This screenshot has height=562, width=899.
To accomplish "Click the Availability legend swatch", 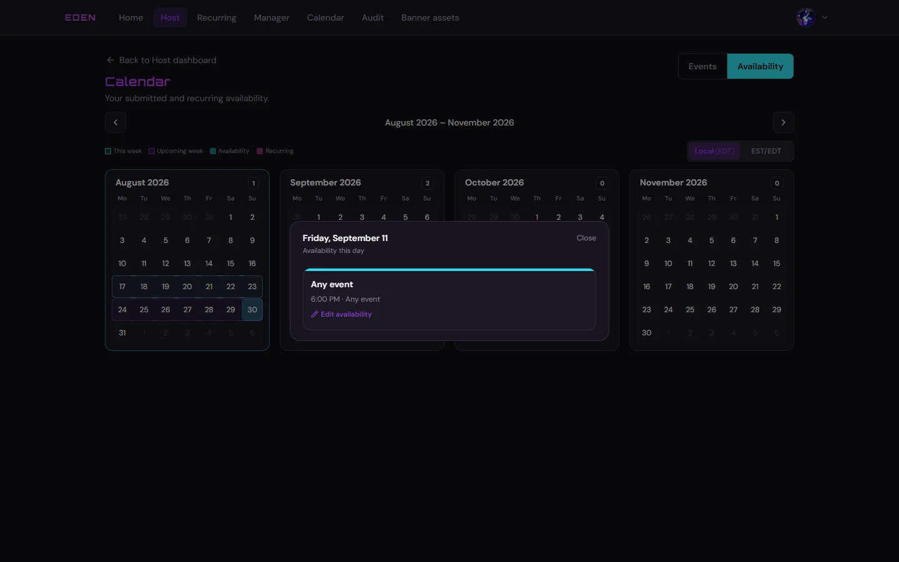I will pyautogui.click(x=213, y=151).
